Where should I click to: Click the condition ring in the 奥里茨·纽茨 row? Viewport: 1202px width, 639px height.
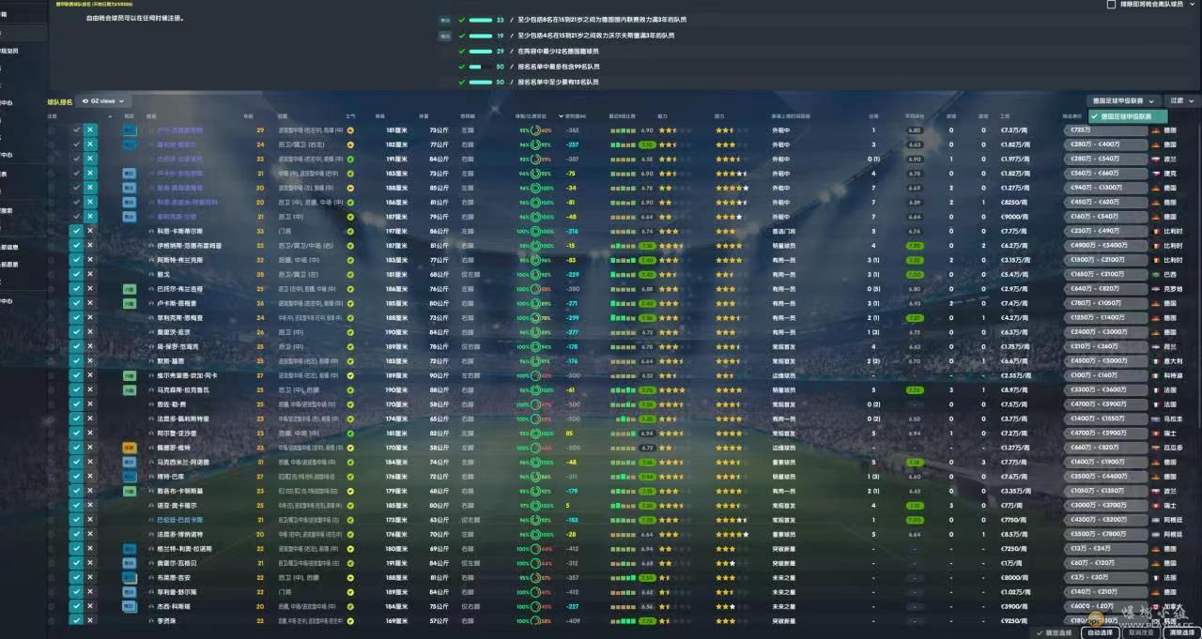(535, 332)
